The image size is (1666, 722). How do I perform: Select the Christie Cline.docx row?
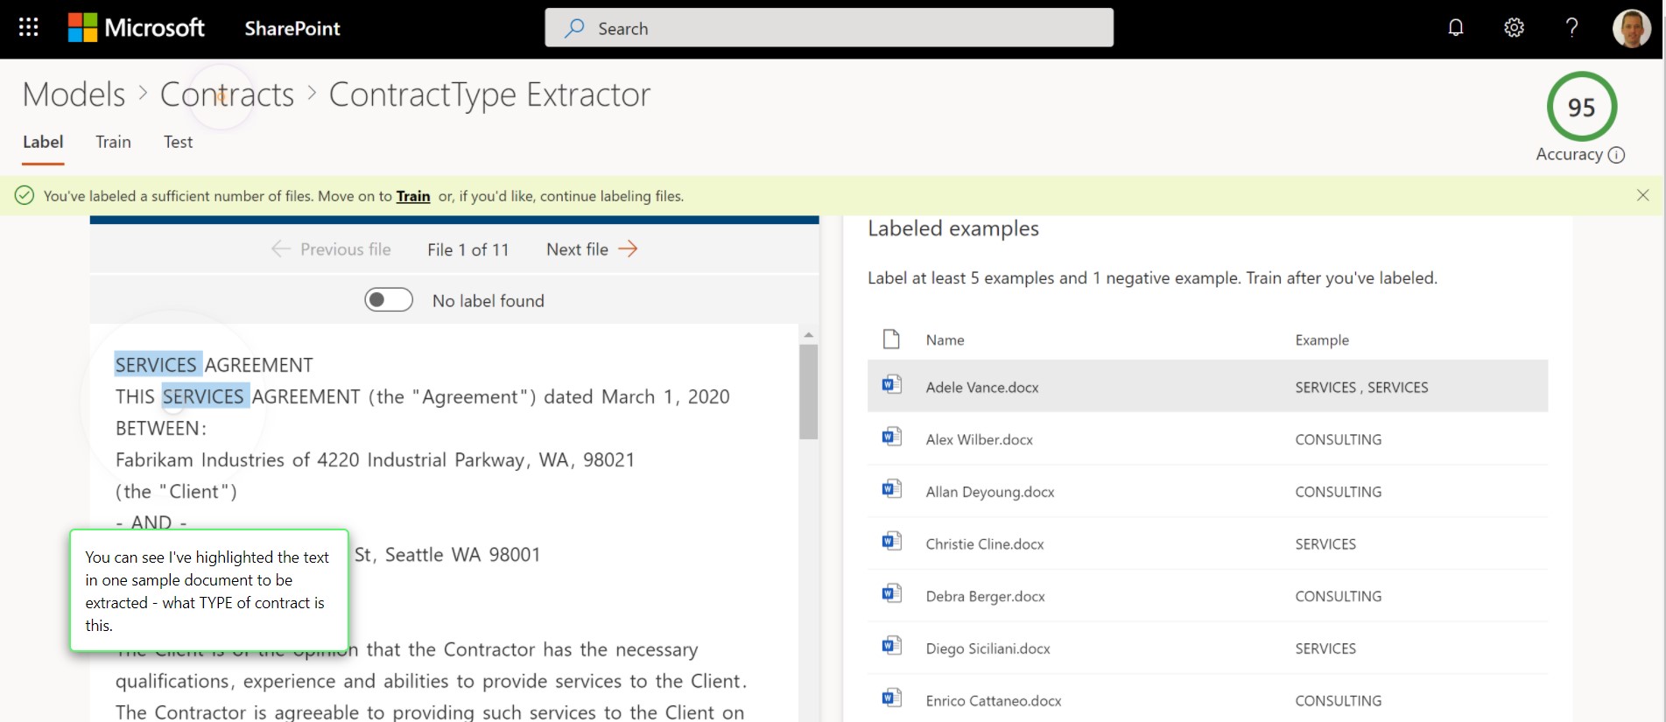pyautogui.click(x=984, y=543)
